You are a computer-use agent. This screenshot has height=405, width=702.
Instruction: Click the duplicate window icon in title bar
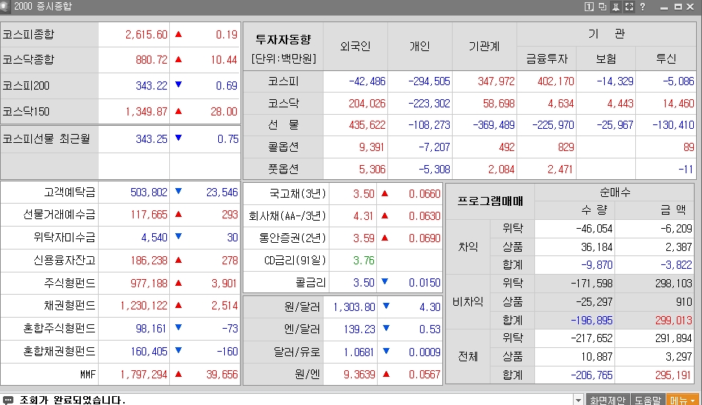click(602, 7)
